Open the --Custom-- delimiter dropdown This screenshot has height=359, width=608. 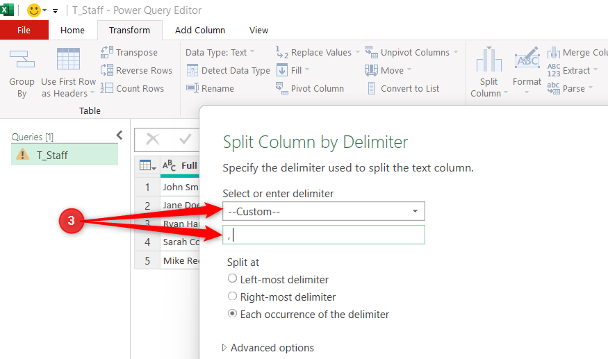[324, 211]
